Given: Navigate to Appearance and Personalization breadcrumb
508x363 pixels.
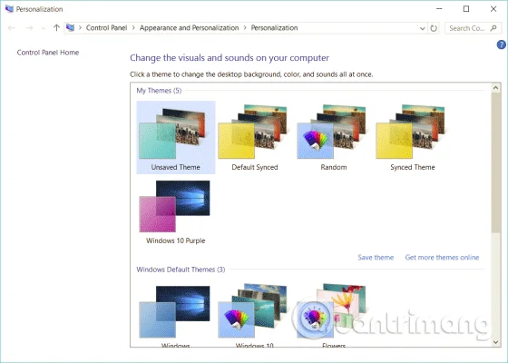Looking at the screenshot, I should 190,28.
